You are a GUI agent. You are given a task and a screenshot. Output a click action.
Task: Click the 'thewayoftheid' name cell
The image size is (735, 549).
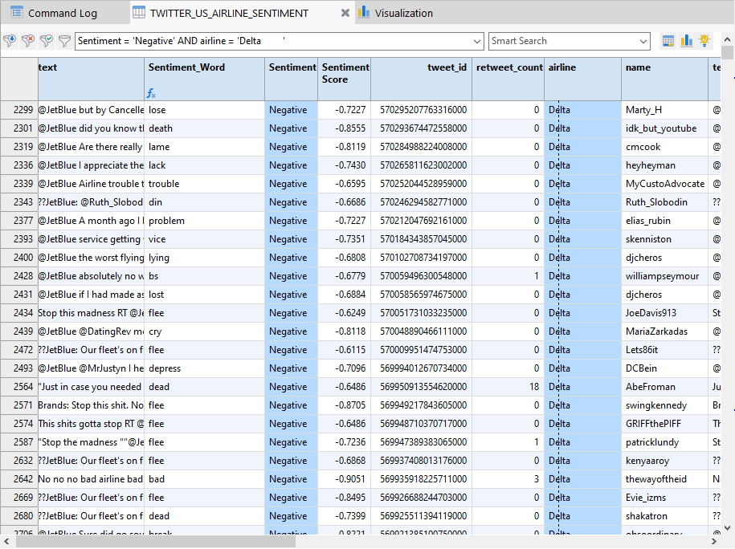664,479
